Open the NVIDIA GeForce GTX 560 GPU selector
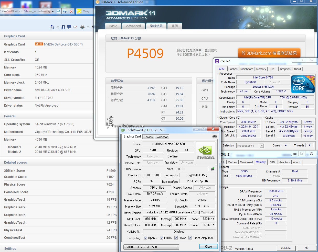This screenshot has width=318, height=252. pos(151,247)
